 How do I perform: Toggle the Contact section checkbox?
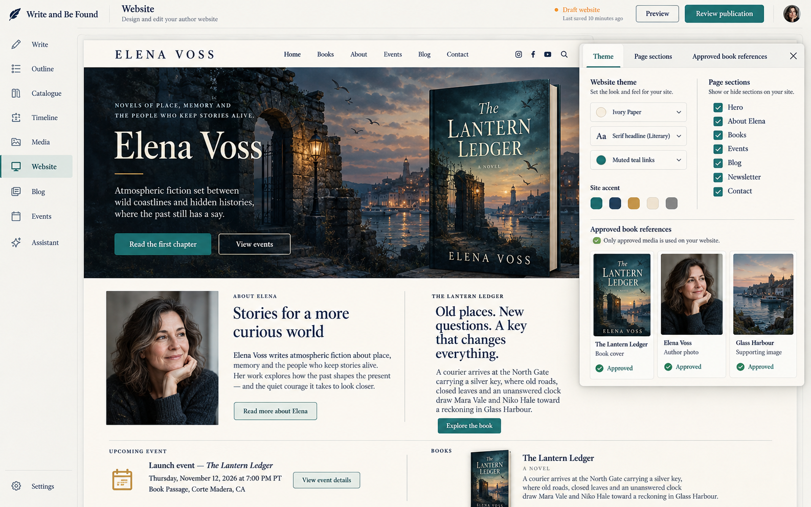point(718,191)
